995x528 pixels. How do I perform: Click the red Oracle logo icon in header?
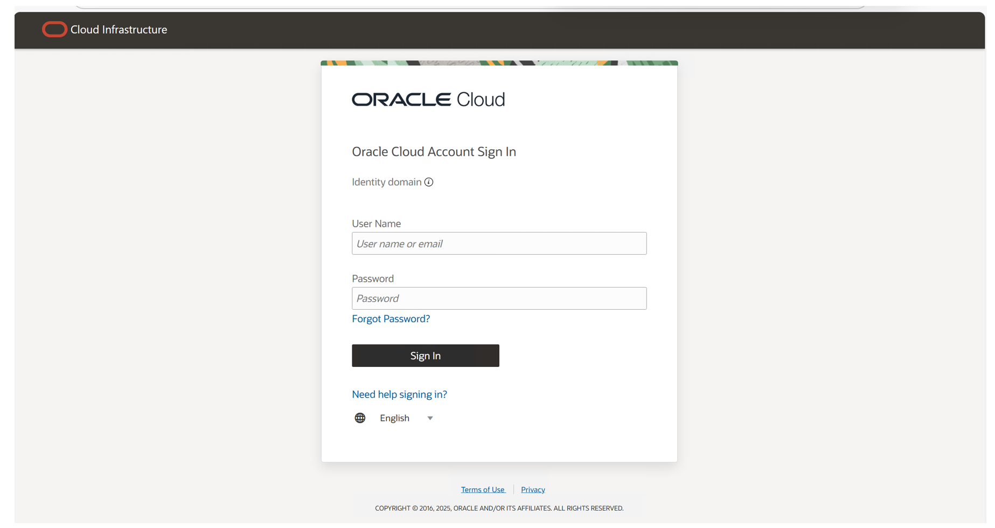coord(54,30)
